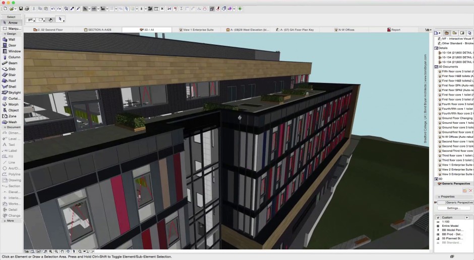This screenshot has height=260, width=474.
Task: Select the Polyline tool
Action: (x=11, y=175)
